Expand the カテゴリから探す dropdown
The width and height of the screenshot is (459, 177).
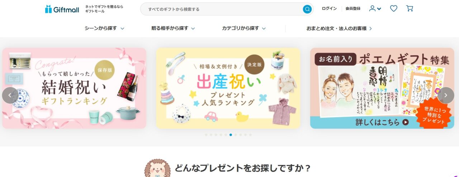244,28
